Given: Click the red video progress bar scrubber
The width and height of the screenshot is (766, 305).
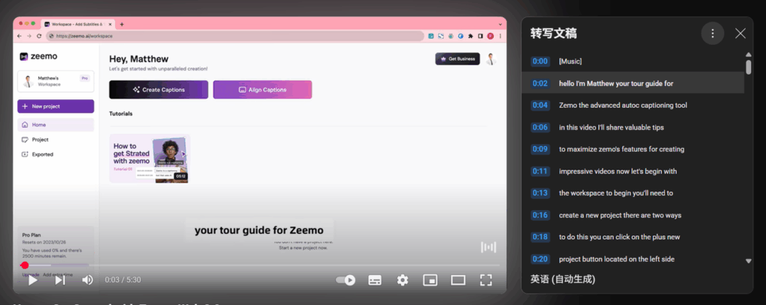Looking at the screenshot, I should click(25, 265).
